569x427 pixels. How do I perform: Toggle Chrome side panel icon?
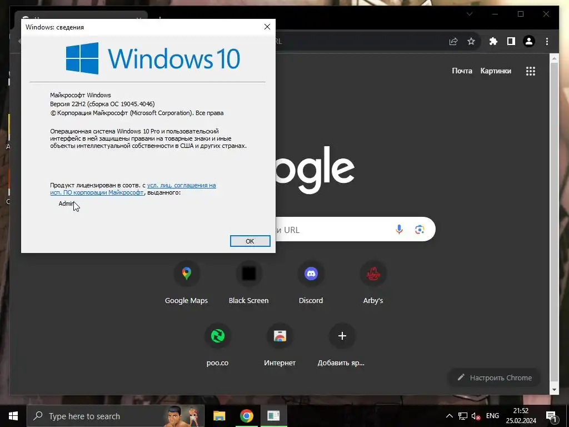(x=511, y=41)
